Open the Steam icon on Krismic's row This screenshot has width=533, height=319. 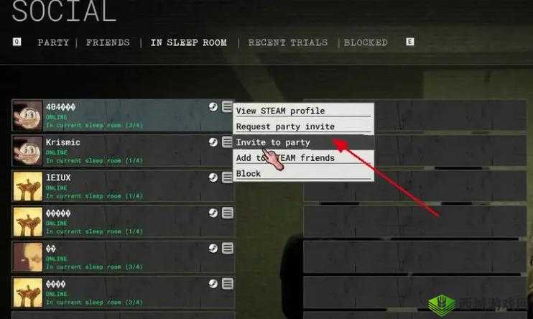point(213,142)
